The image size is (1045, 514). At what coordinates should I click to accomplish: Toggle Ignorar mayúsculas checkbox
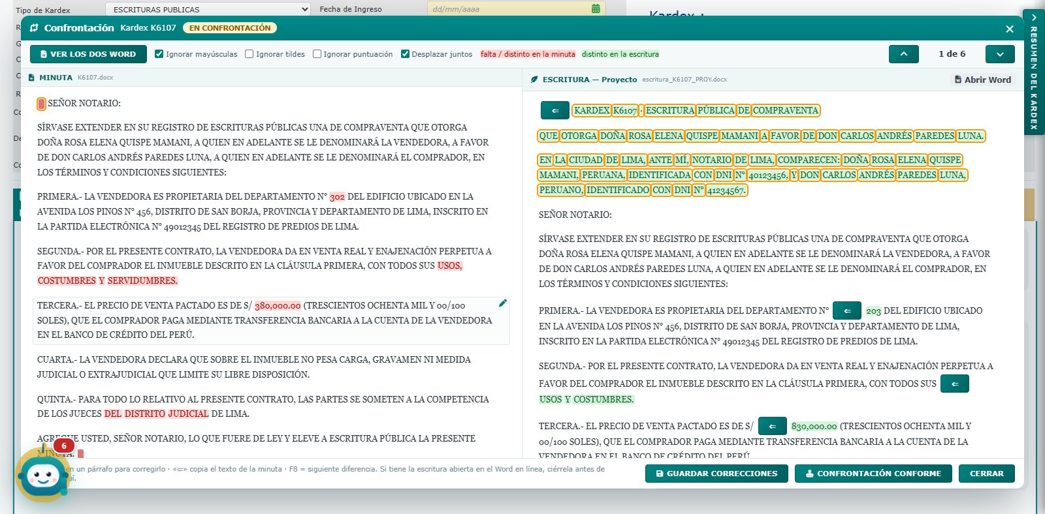[x=159, y=54]
